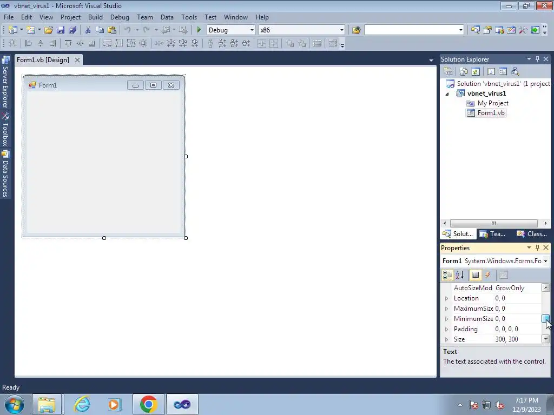Open the Toolbox side panel
Screen dimensions: 554x415
[5, 129]
